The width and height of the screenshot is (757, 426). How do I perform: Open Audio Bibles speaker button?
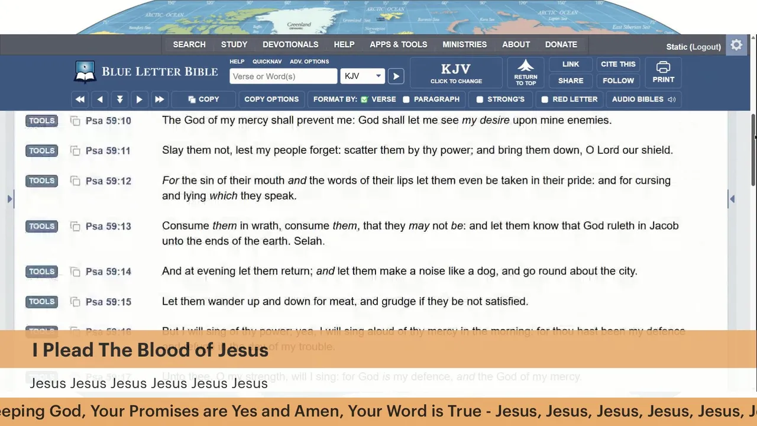pyautogui.click(x=643, y=99)
